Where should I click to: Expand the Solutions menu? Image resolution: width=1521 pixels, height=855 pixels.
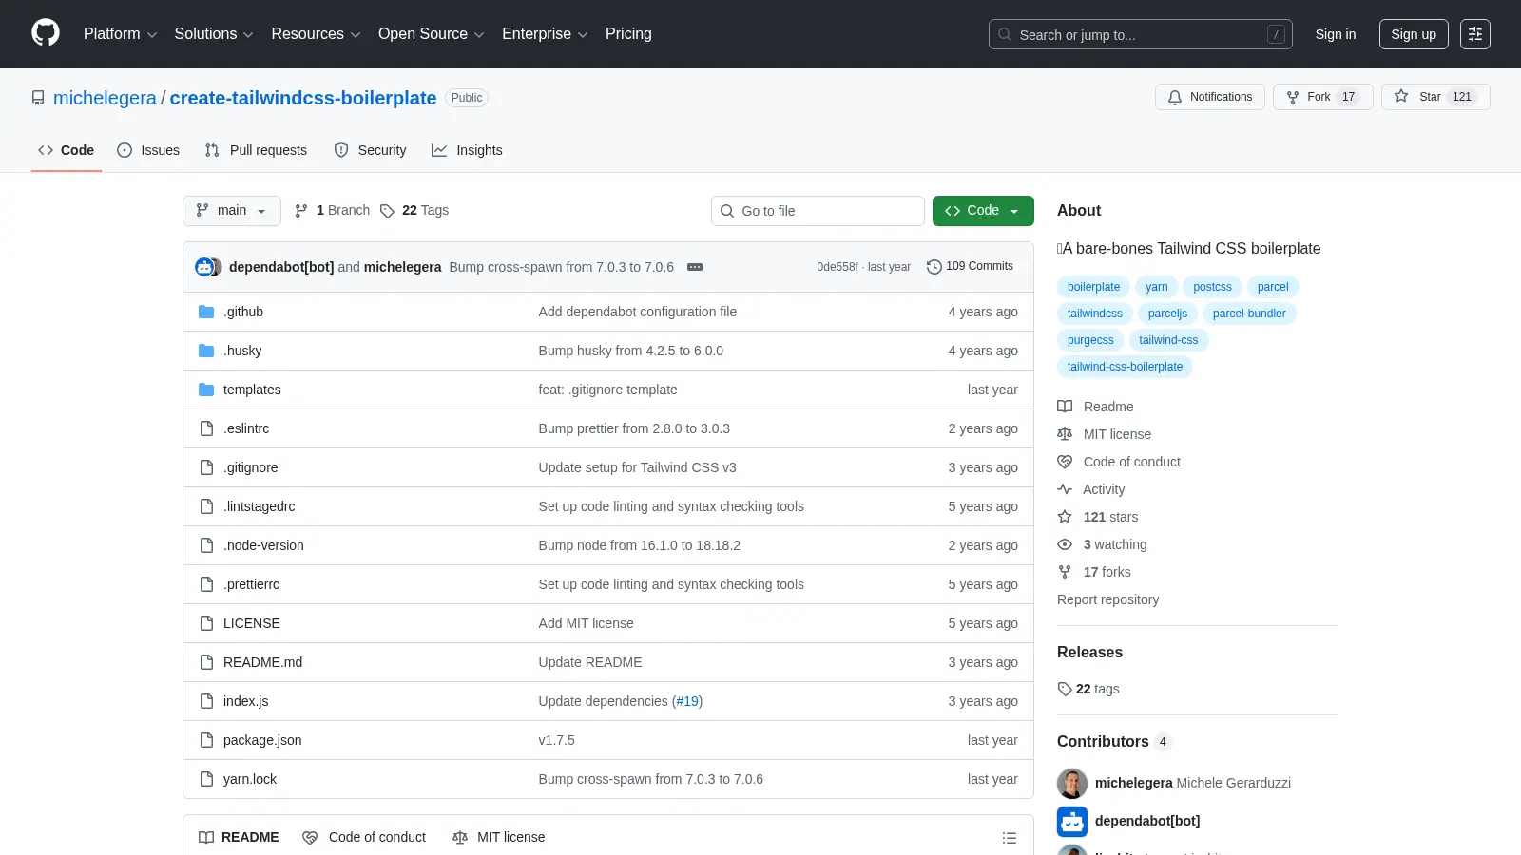[x=214, y=34]
